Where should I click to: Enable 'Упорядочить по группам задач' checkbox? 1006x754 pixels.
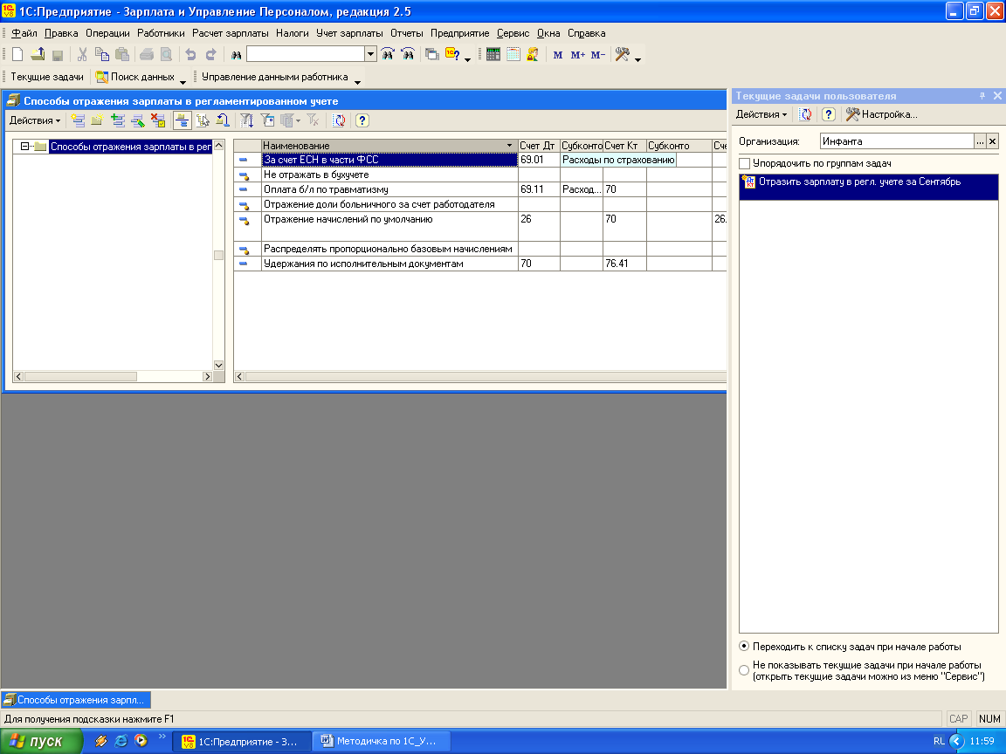click(x=744, y=163)
